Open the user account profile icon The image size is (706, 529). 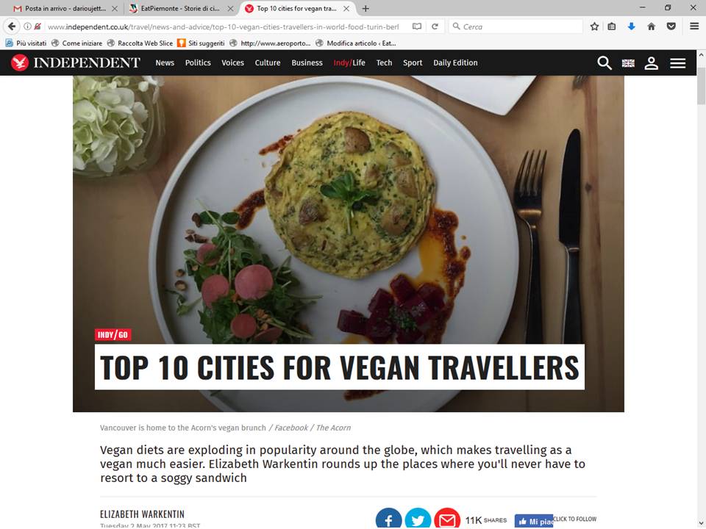click(651, 63)
